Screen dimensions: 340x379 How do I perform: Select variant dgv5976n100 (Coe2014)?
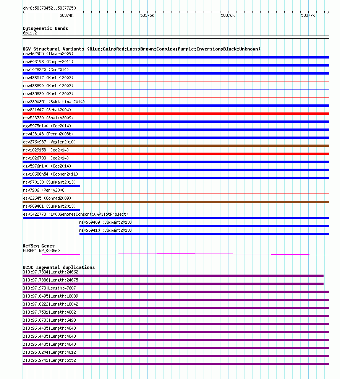pos(47,166)
